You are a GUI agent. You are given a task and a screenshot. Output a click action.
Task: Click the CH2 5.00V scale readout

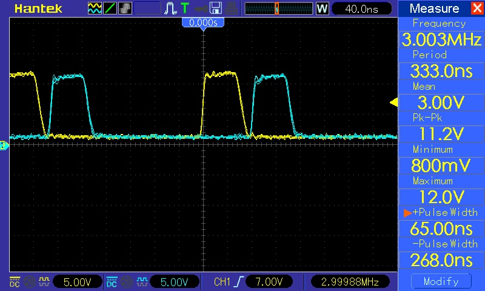coord(175,282)
